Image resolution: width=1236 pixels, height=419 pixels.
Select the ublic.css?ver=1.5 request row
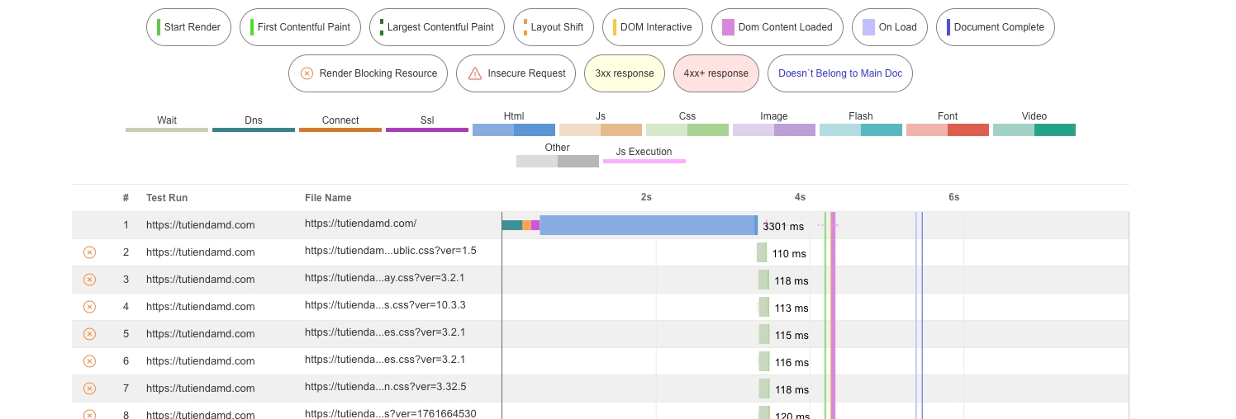pos(390,251)
